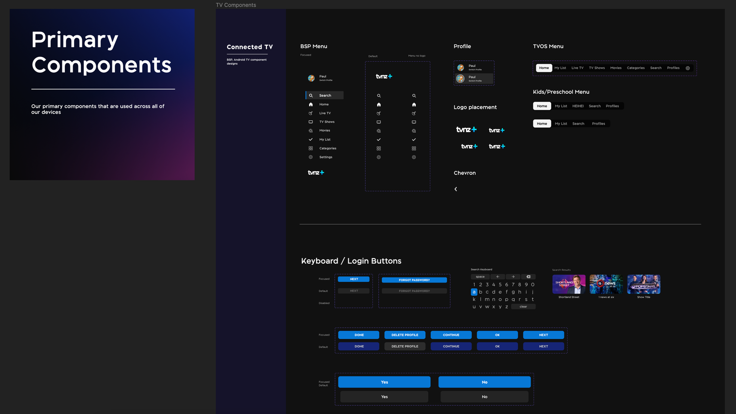Click the blue focused DELETE PROFILE button
The height and width of the screenshot is (414, 736).
click(405, 335)
